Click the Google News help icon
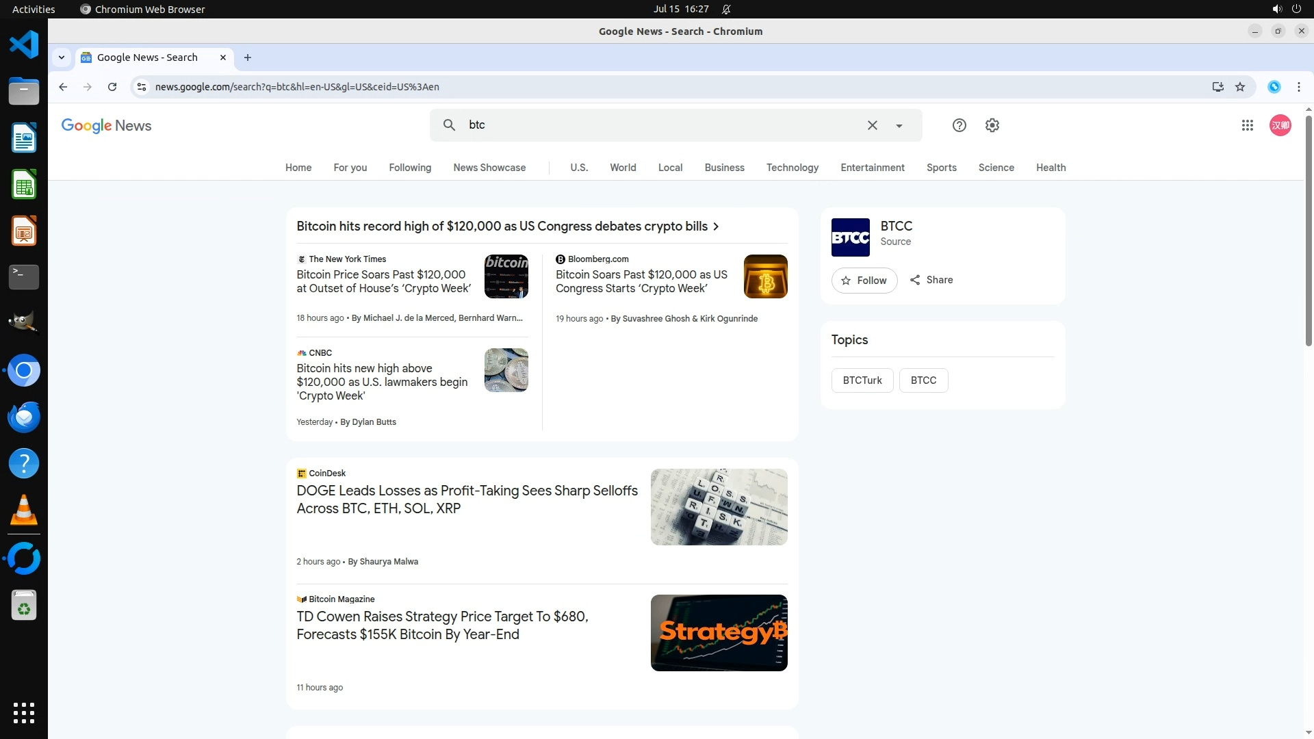The width and height of the screenshot is (1314, 739). pos(959,125)
